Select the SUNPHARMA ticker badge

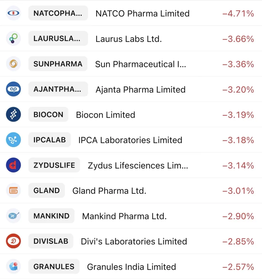[x=58, y=64]
